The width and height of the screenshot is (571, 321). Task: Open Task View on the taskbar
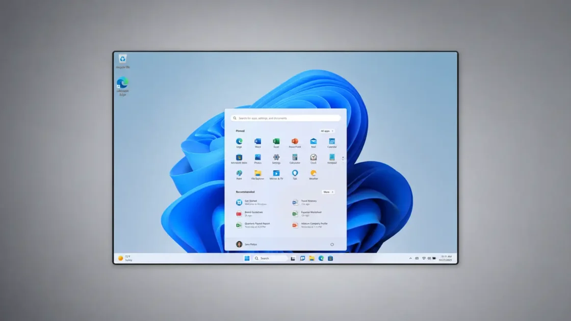(x=293, y=258)
